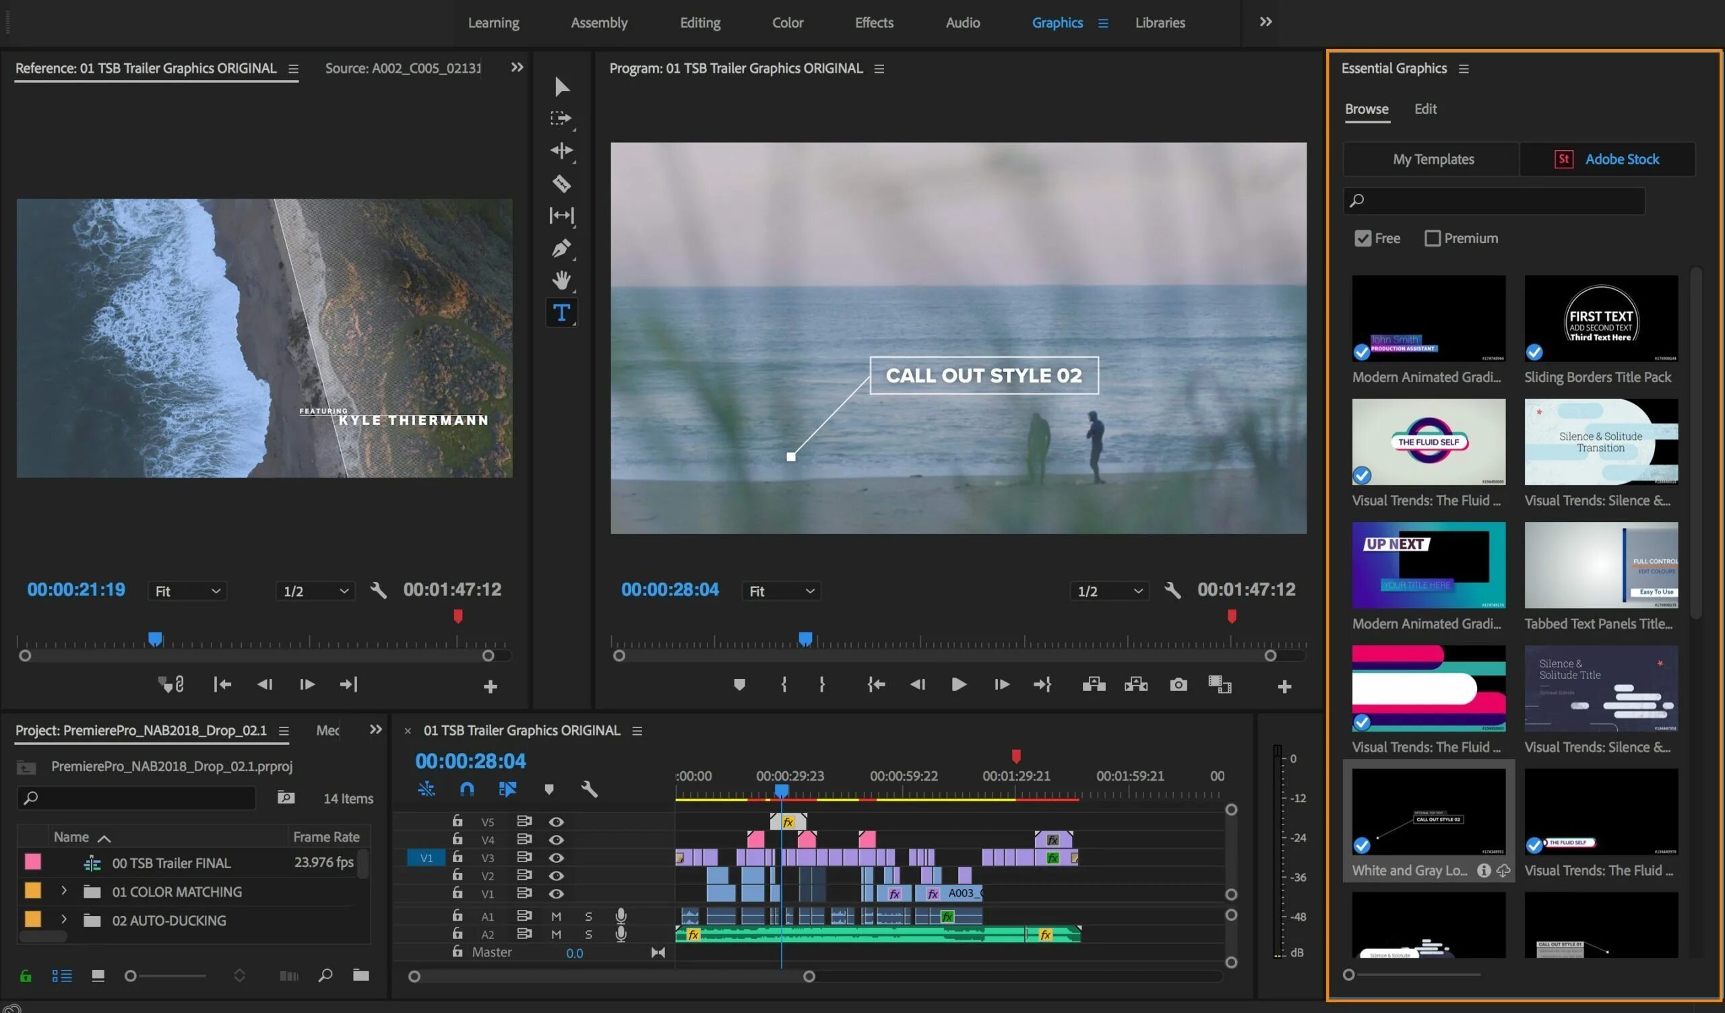Select the Pen tool in toolbar
The image size is (1725, 1013).
[x=562, y=250]
